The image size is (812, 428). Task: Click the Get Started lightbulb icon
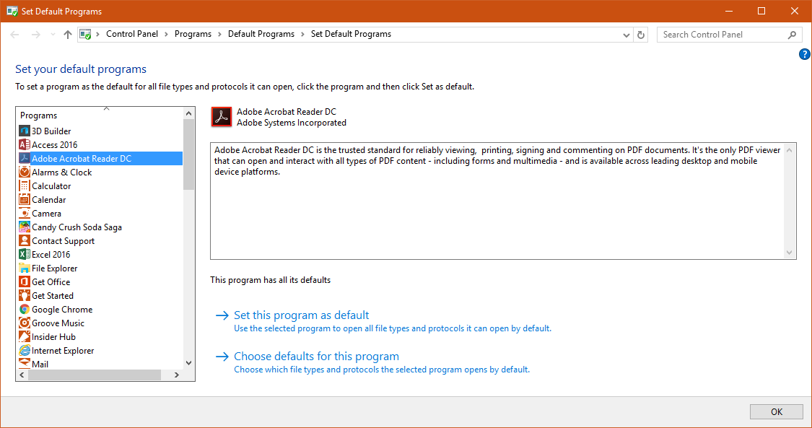(25, 295)
